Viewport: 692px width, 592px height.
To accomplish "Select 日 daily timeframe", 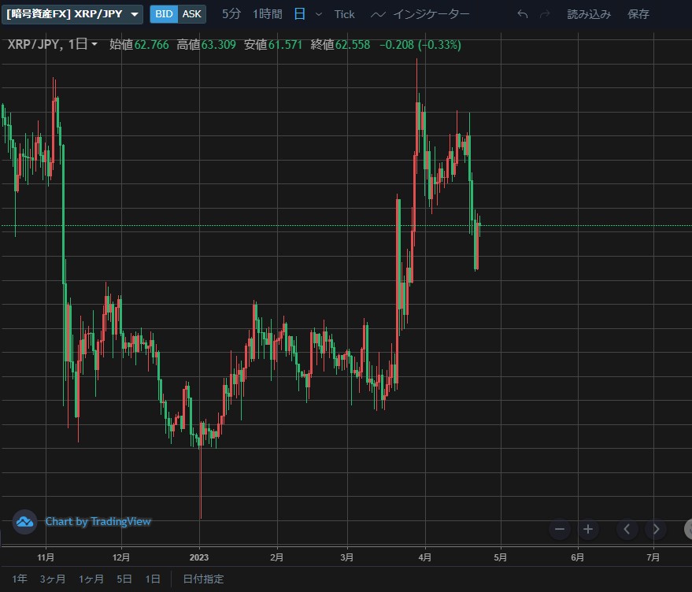I will coord(300,14).
